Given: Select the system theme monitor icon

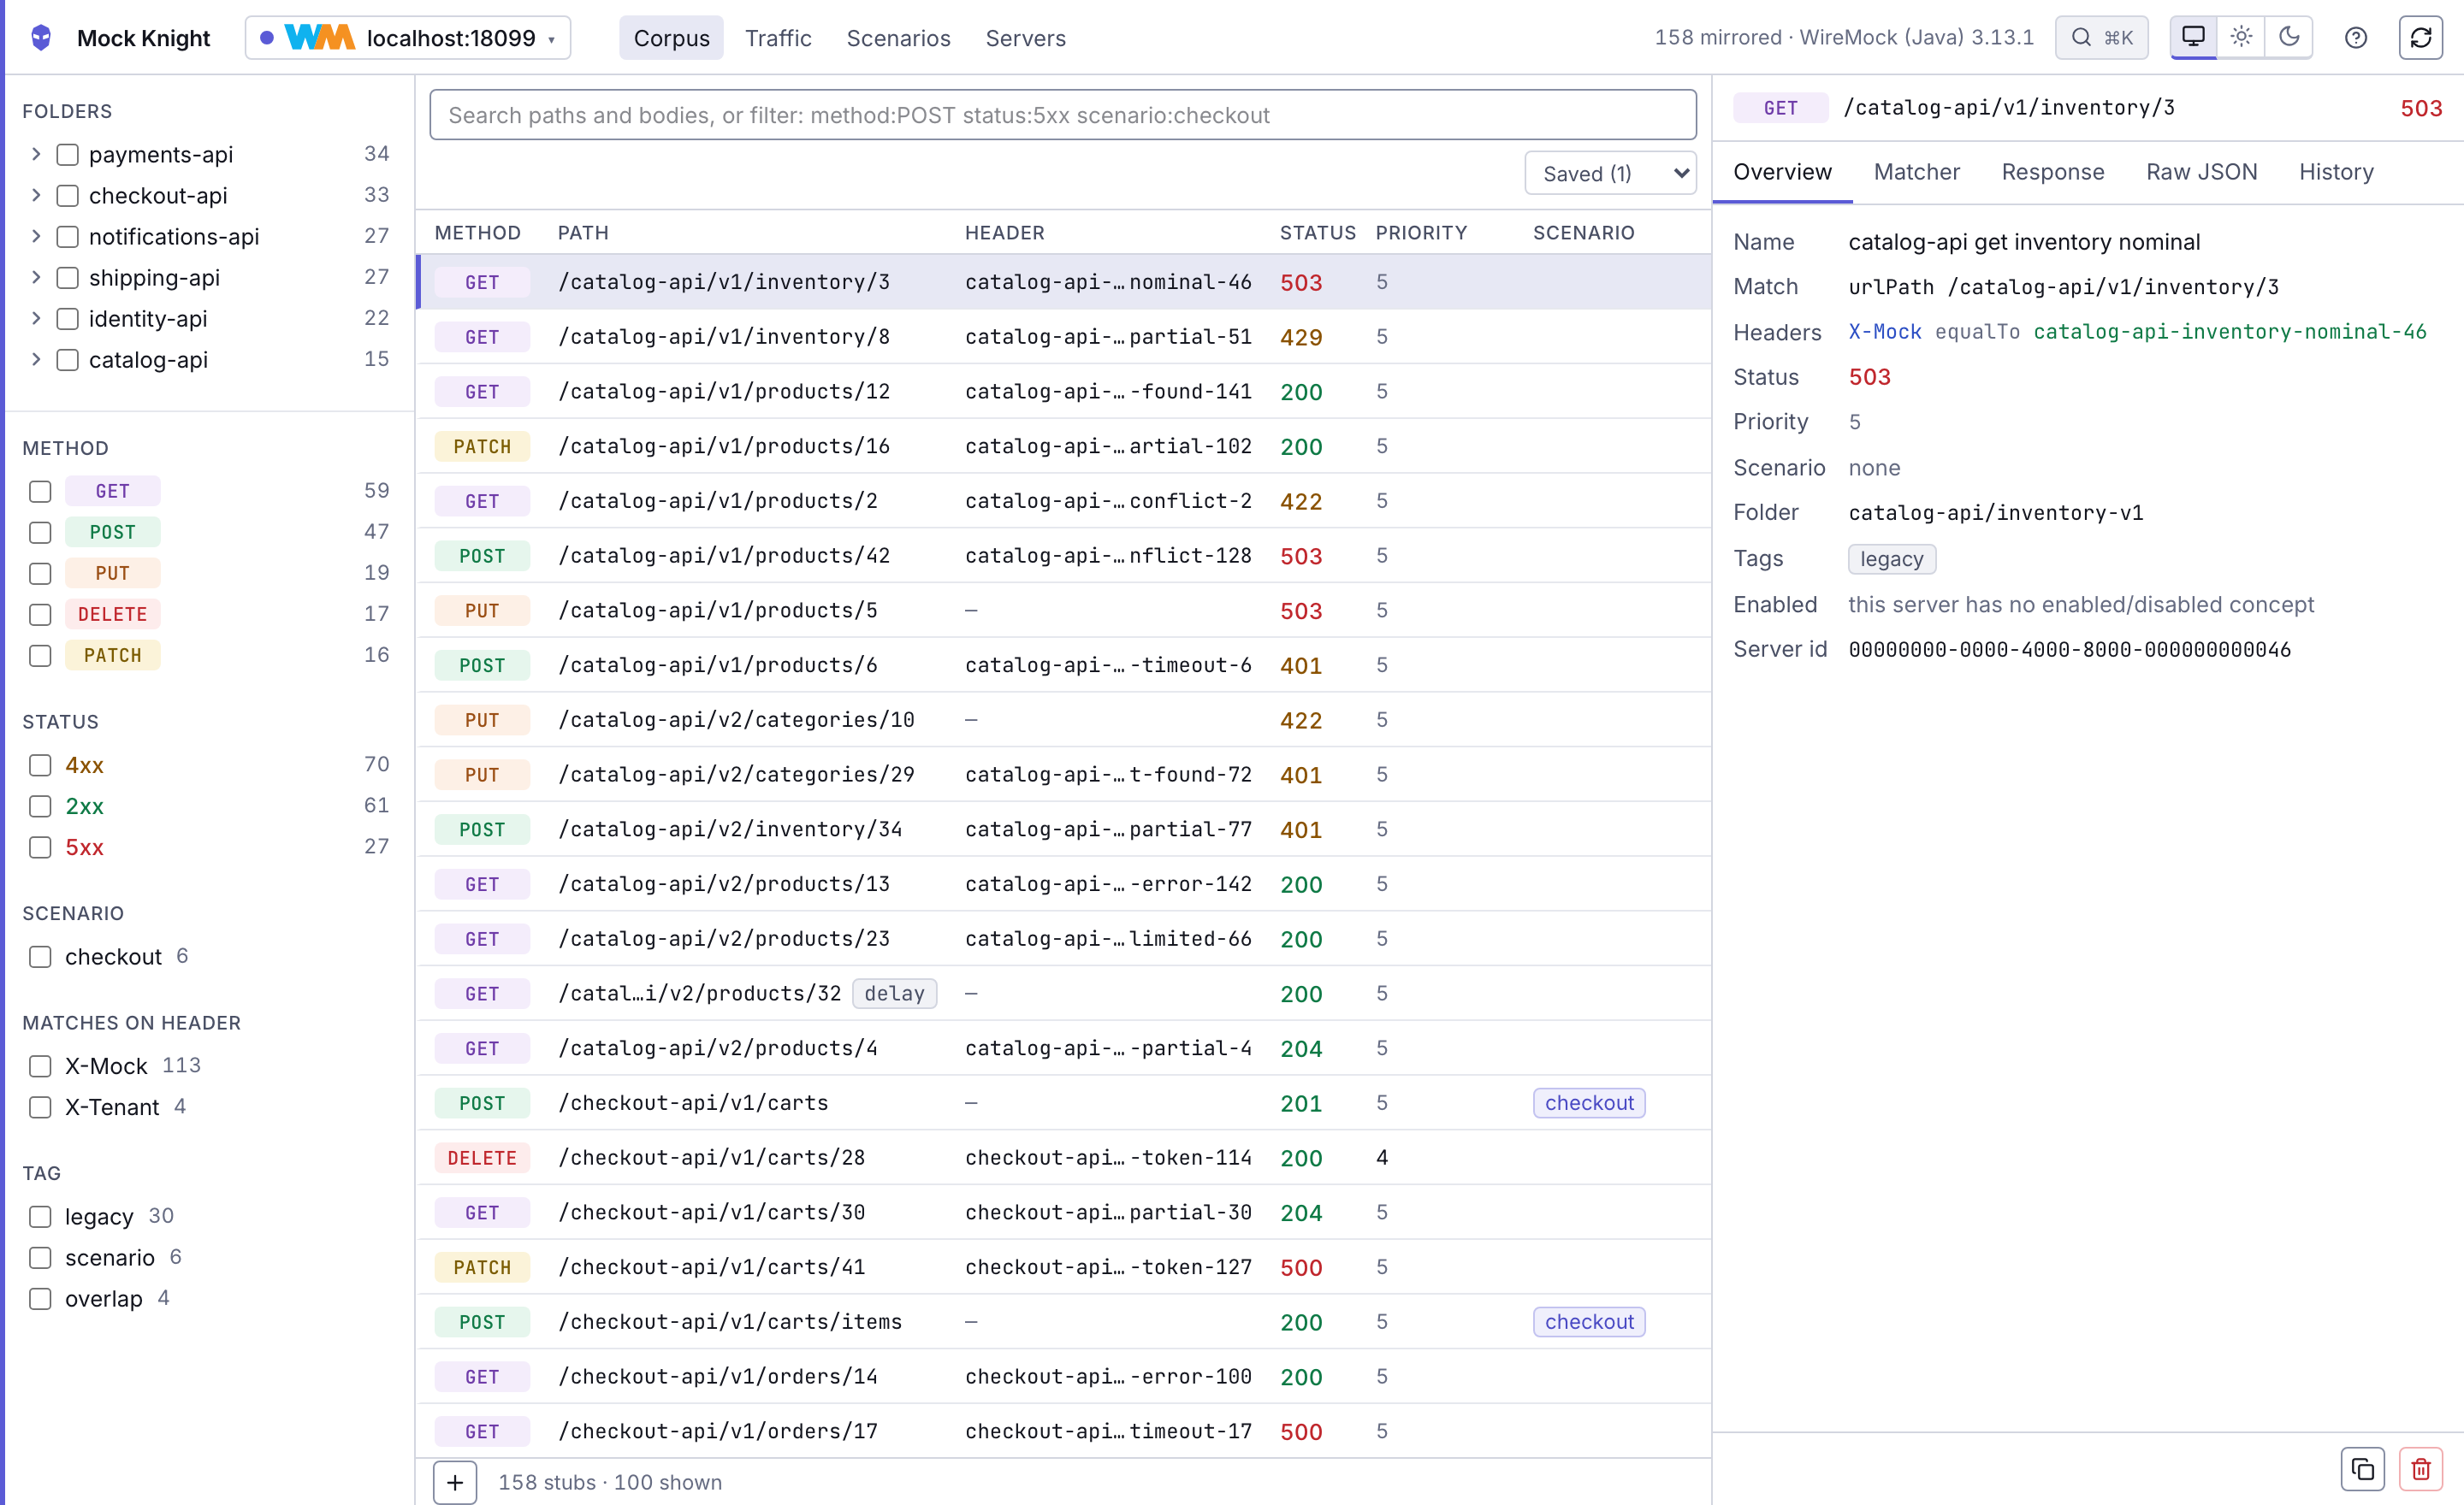Looking at the screenshot, I should (2193, 38).
